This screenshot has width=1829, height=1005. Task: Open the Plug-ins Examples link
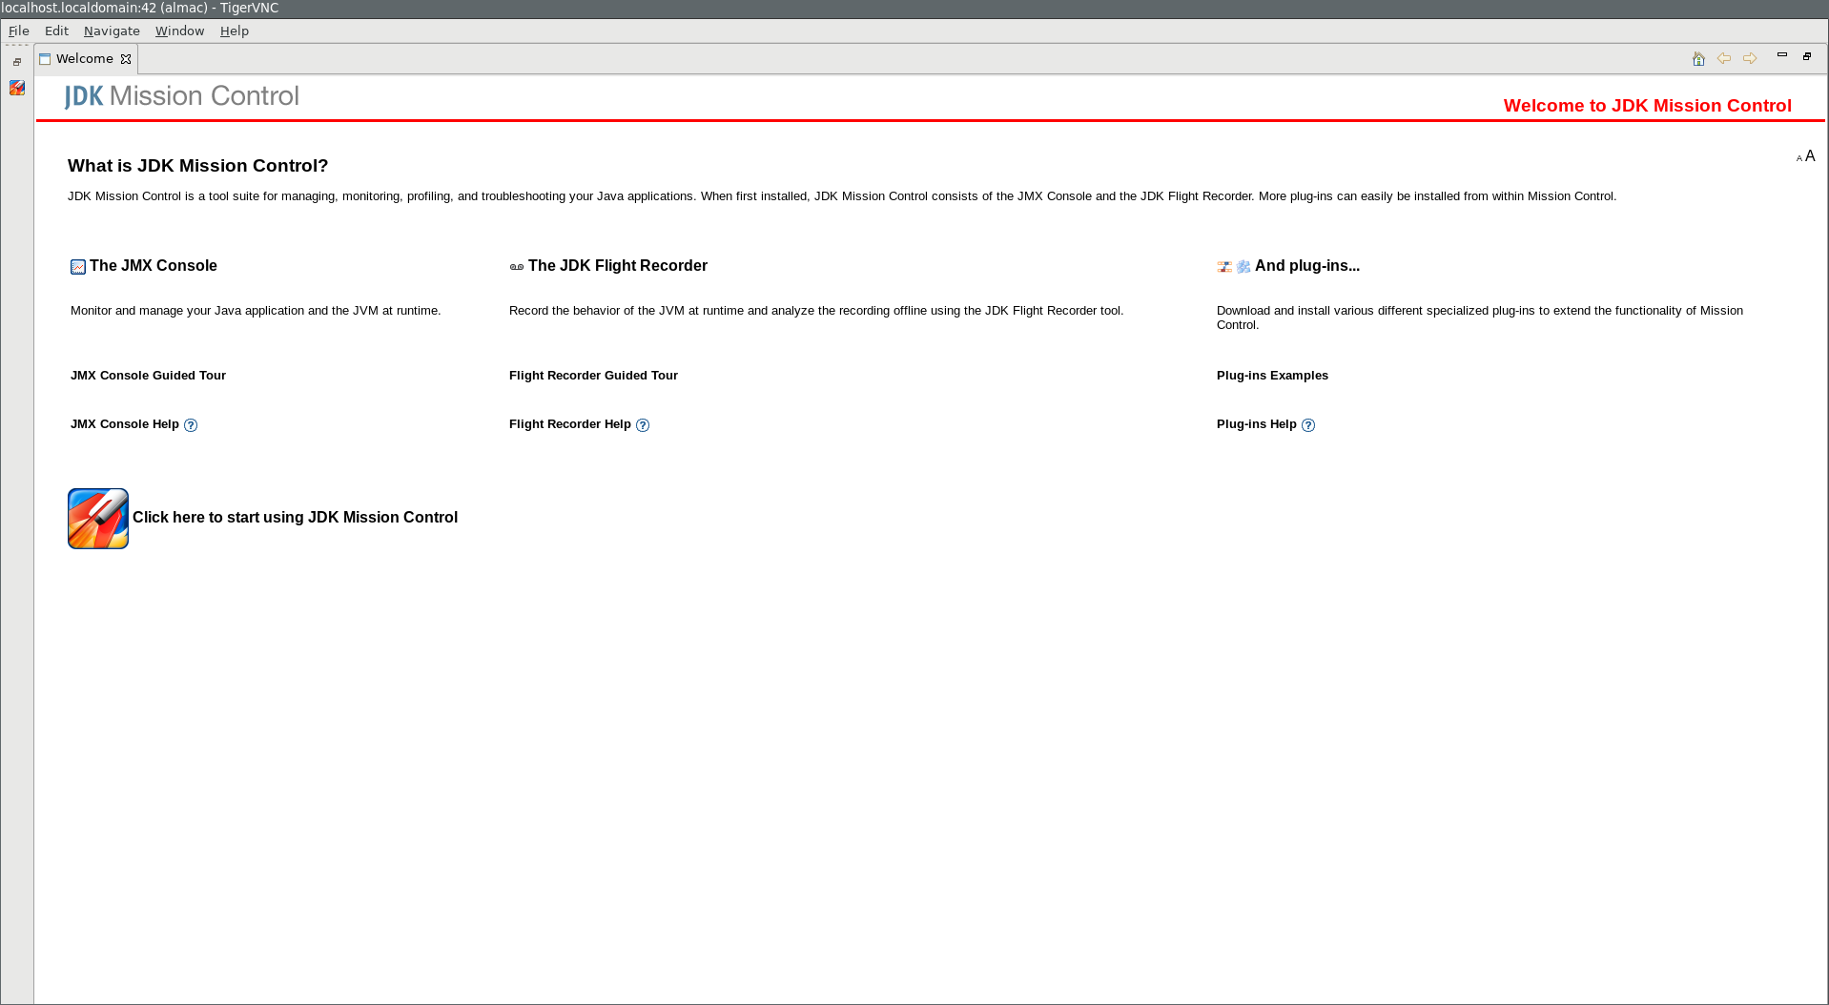(x=1272, y=376)
